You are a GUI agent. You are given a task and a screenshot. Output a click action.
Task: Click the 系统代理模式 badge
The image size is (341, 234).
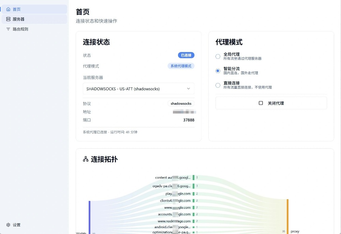tap(181, 66)
